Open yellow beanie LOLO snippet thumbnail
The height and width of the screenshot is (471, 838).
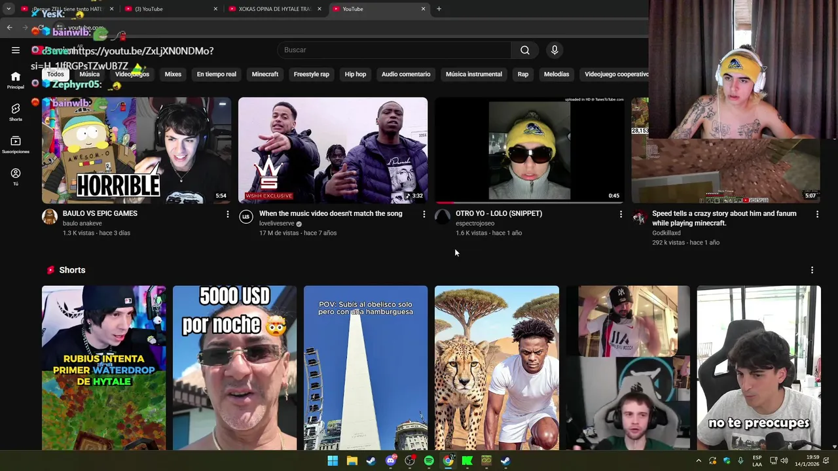[x=529, y=150]
